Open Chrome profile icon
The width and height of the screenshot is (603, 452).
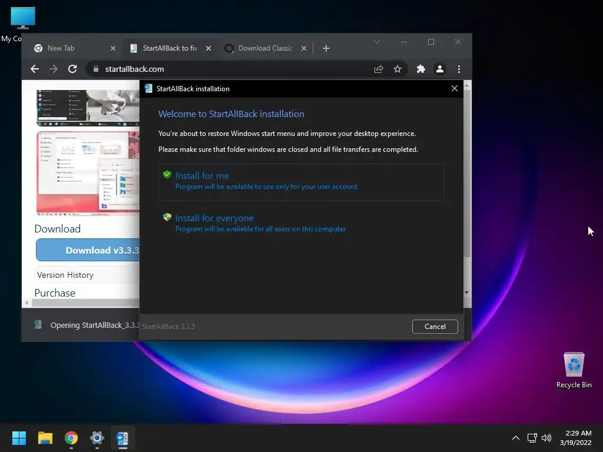[439, 69]
